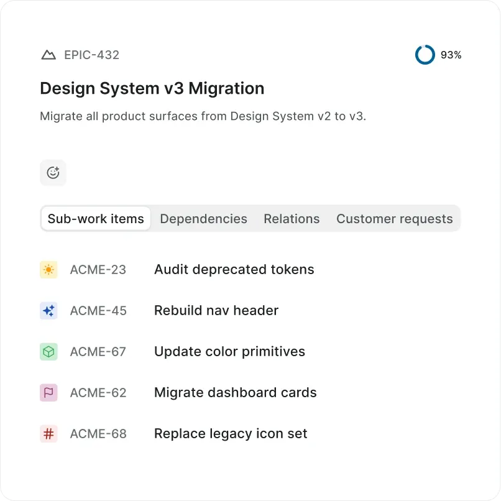Open 'Update color primitives' item
This screenshot has width=501, height=501.
pyautogui.click(x=230, y=352)
